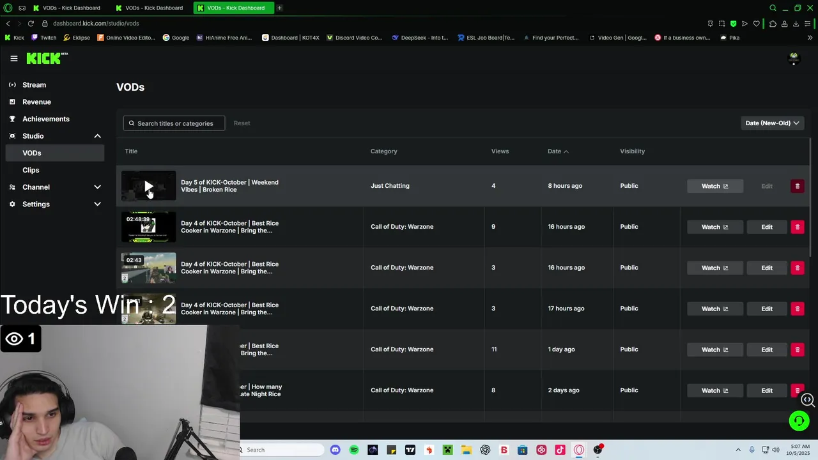This screenshot has height=460, width=818.
Task: Go to Achievements in the sidebar
Action: [x=45, y=119]
